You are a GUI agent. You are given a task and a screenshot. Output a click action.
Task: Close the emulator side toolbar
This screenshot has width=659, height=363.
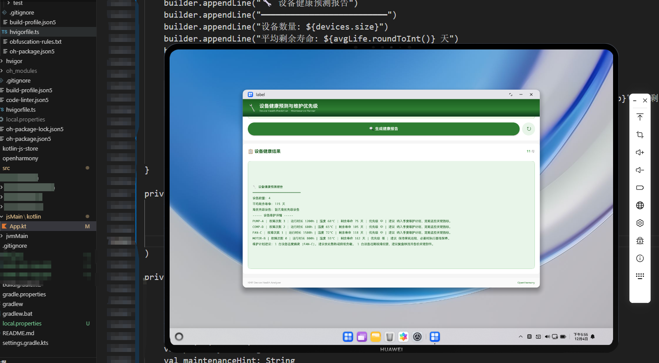pos(645,101)
